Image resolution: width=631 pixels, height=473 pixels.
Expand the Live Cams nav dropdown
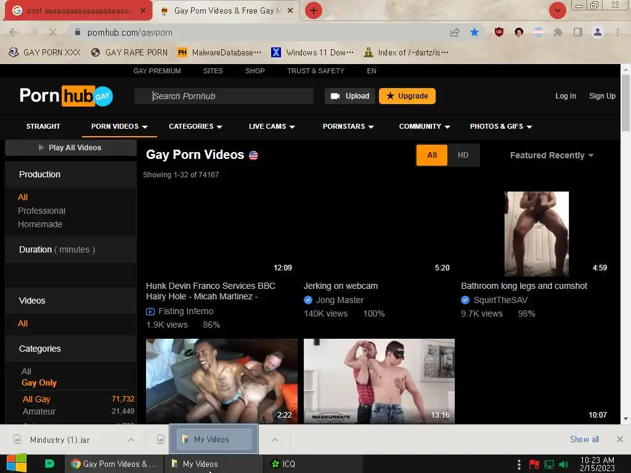click(x=272, y=126)
